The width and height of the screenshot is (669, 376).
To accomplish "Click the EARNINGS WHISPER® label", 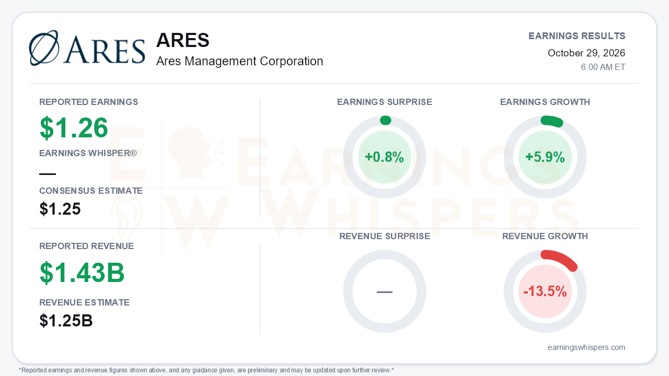I will [x=88, y=154].
